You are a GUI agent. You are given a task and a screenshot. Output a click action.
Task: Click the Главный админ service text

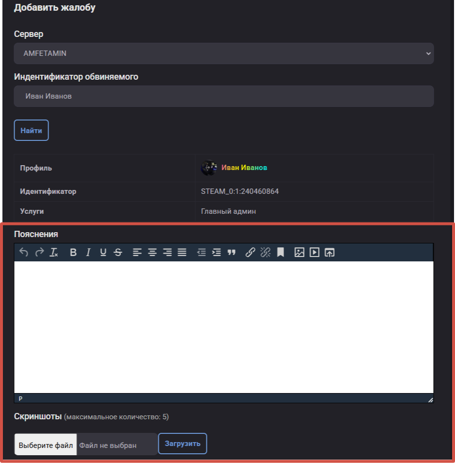[228, 211]
